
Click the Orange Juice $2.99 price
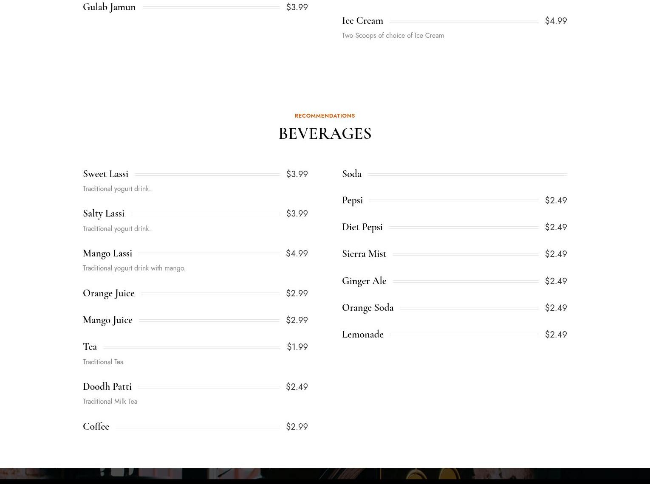click(297, 293)
